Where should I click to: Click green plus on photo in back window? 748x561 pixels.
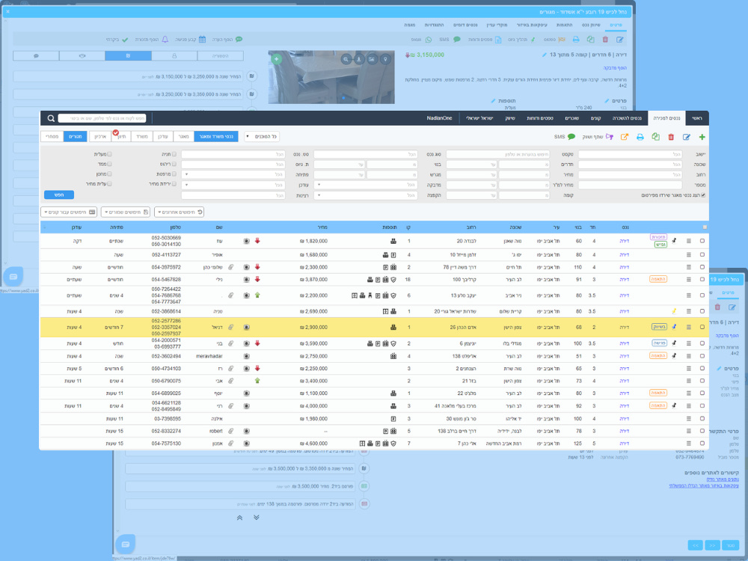coord(277,59)
